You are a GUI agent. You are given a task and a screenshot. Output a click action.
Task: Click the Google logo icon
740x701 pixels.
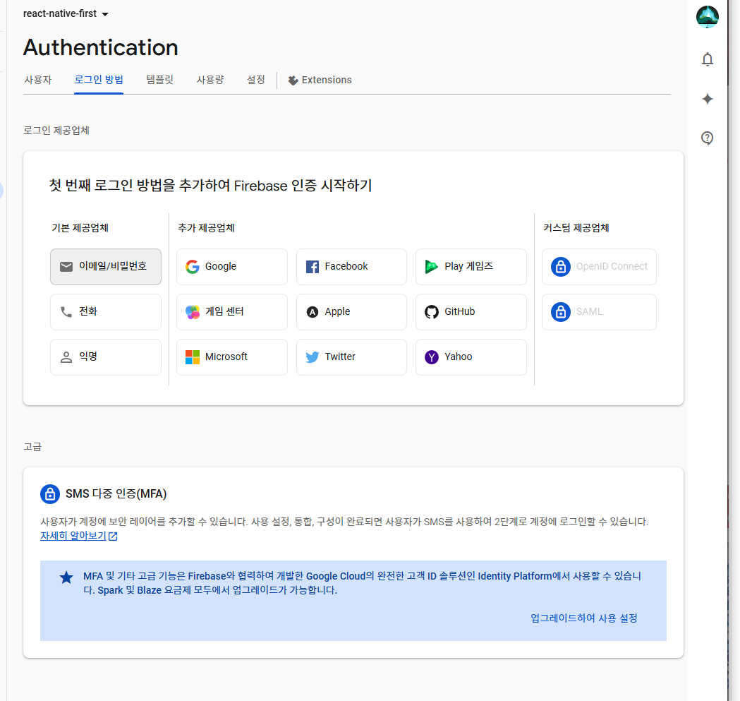click(x=193, y=267)
